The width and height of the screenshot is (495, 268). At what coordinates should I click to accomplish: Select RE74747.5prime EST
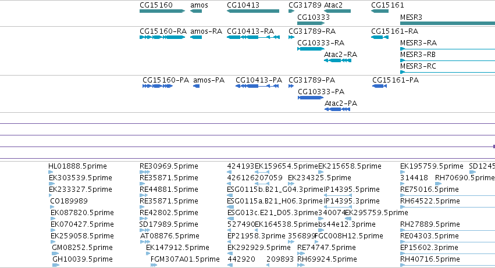[326, 248]
